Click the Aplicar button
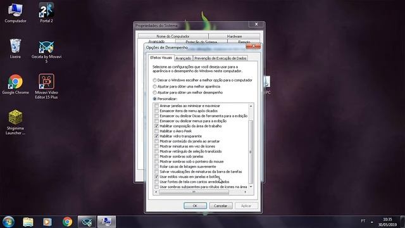Viewport: 405px width, 228px height. tap(246, 206)
